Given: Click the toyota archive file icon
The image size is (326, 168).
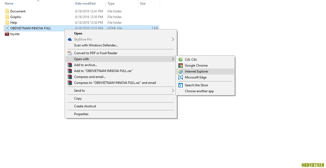Looking at the screenshot, I should pos(7,34).
